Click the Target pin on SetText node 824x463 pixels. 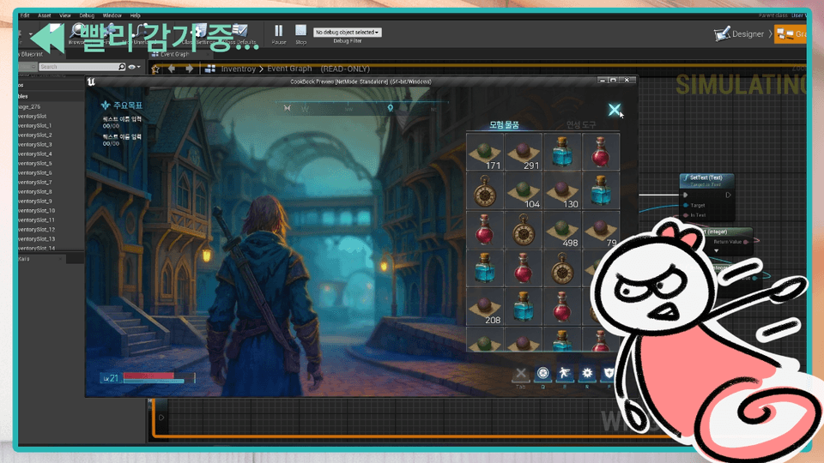click(685, 205)
